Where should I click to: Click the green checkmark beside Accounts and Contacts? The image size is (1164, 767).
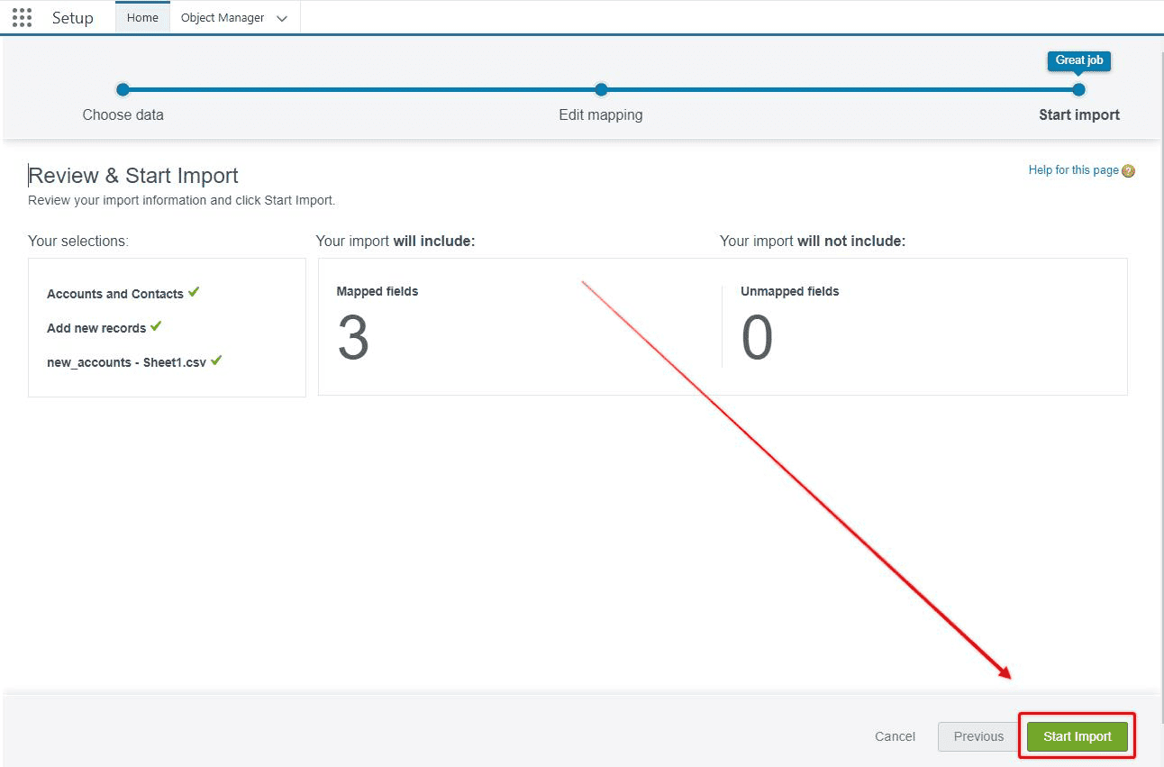tap(195, 291)
